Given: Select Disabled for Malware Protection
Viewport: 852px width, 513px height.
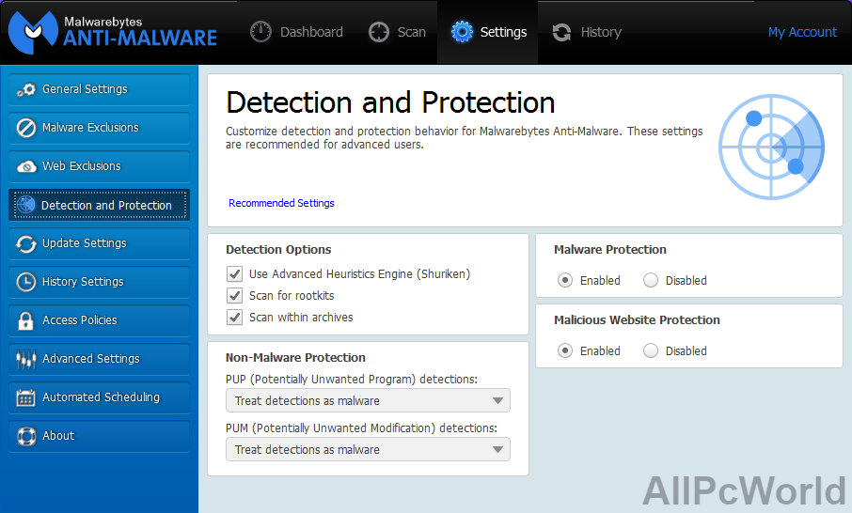Looking at the screenshot, I should coord(651,281).
